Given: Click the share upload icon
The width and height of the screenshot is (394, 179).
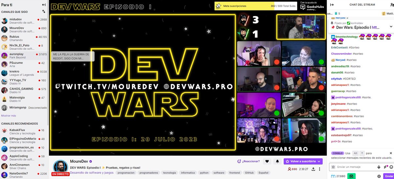Looking at the screenshot, I should [x=313, y=169].
